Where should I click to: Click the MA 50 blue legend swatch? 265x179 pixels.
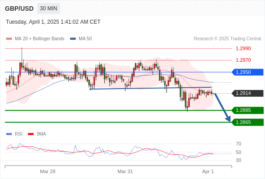(x=73, y=39)
